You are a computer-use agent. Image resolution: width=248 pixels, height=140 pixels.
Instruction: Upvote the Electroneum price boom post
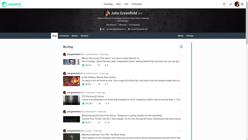pyautogui.click(x=83, y=123)
